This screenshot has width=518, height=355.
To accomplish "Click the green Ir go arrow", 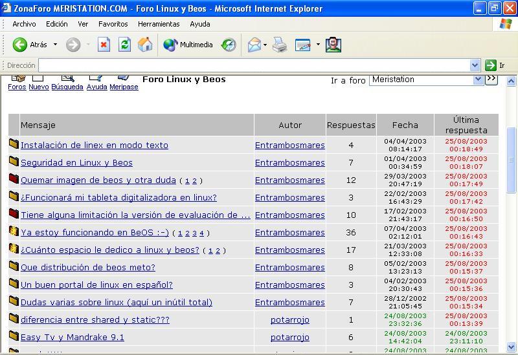I will 491,65.
